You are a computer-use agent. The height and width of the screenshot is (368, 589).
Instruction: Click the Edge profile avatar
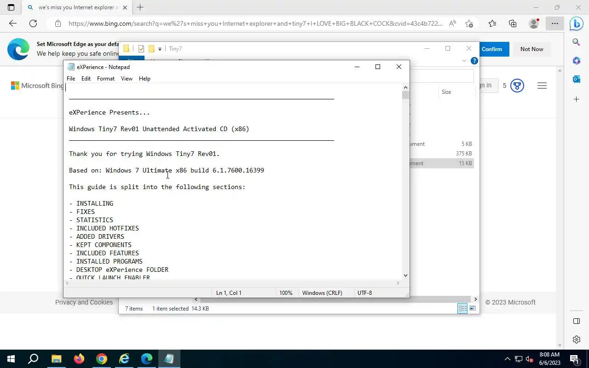pos(534,23)
